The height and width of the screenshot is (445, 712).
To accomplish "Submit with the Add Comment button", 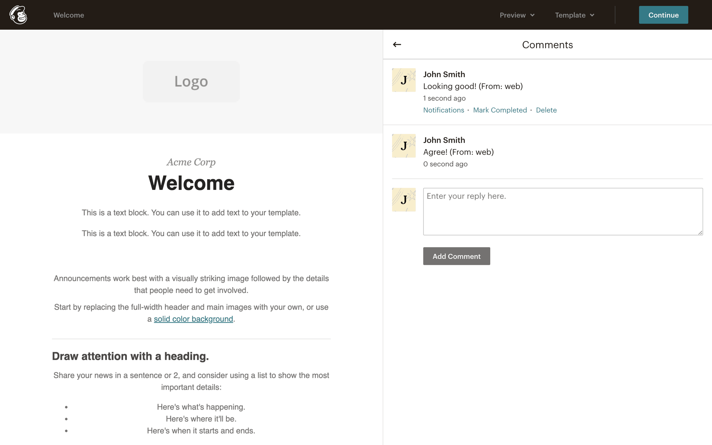I will point(456,256).
